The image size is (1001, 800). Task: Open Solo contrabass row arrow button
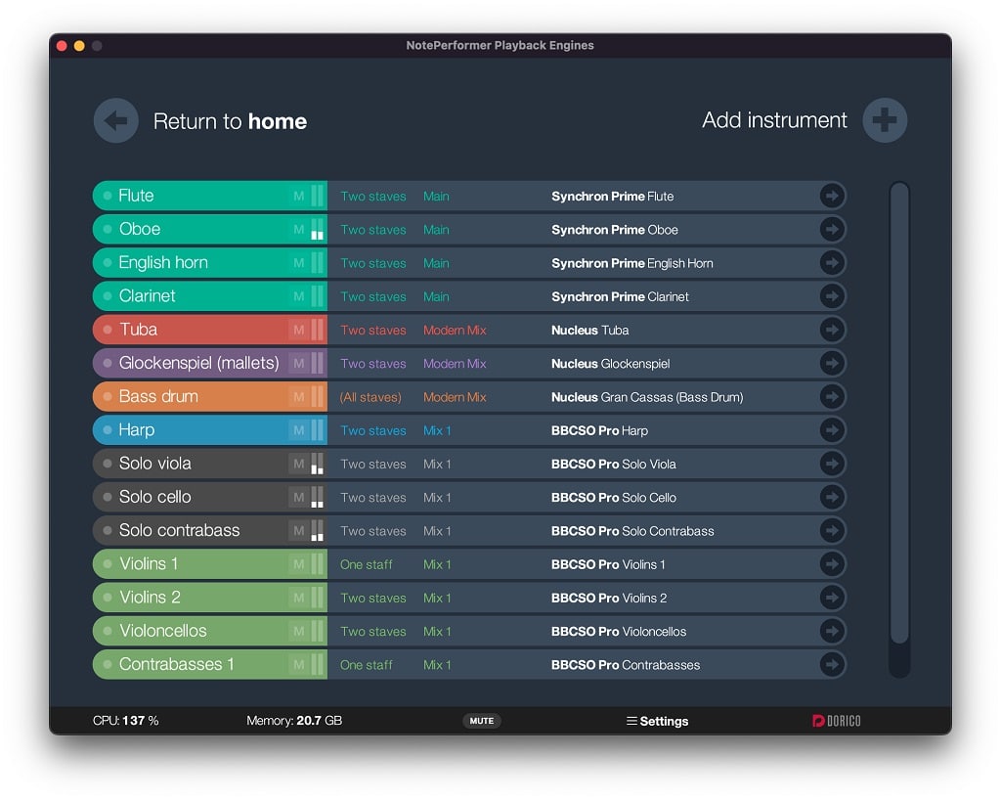[x=832, y=531]
